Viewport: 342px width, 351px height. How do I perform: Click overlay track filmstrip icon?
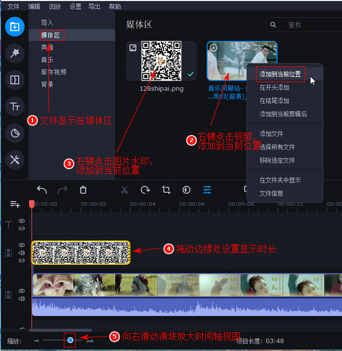tap(9, 253)
